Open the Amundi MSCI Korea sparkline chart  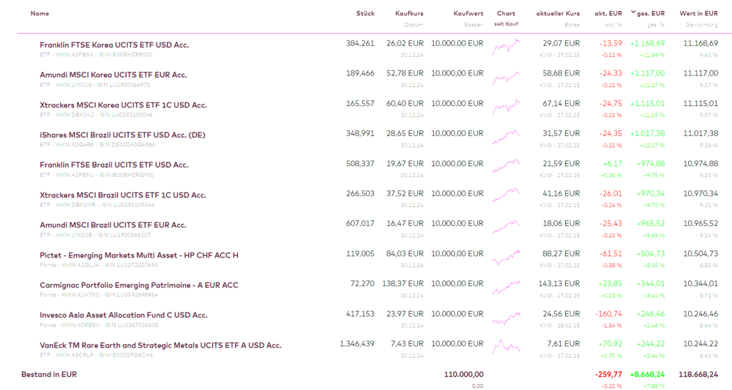506,78
